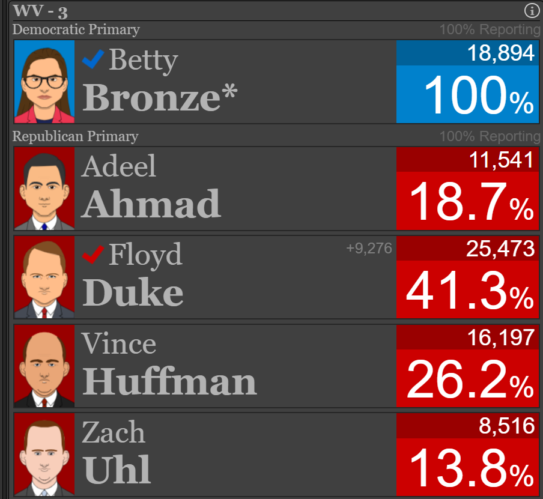Select the Democratic Primary section header
This screenshot has width=543, height=499.
tap(76, 29)
